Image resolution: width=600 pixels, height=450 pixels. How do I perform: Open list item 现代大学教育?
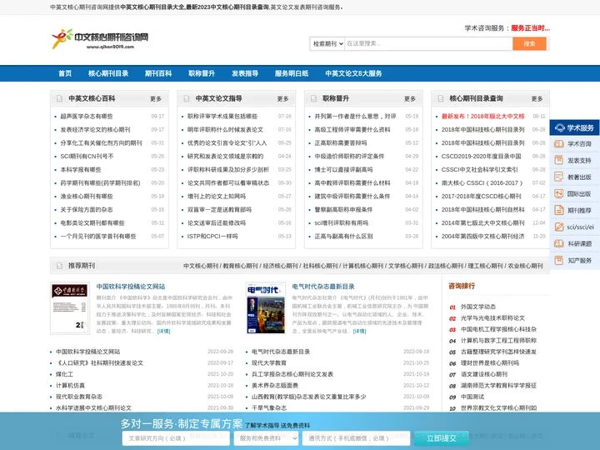click(x=269, y=362)
